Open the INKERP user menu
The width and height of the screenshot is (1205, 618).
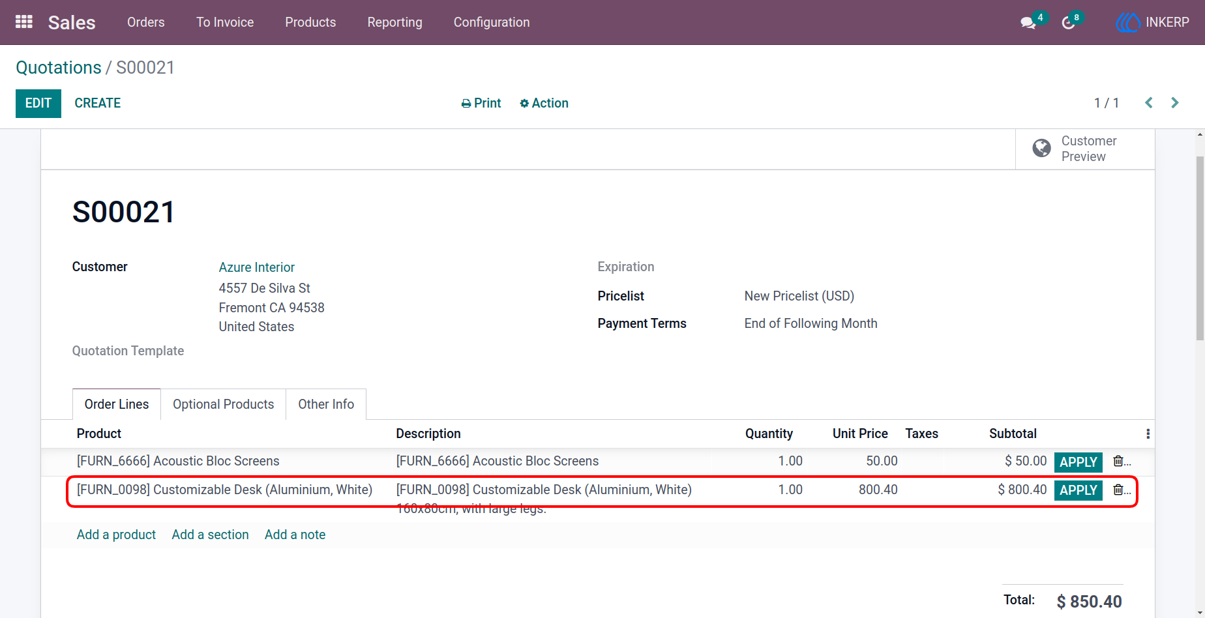coord(1152,22)
